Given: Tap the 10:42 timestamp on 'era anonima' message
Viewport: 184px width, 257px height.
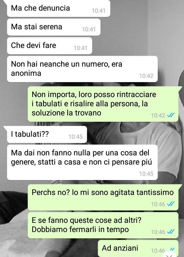Looking at the screenshot, I should pos(146,76).
